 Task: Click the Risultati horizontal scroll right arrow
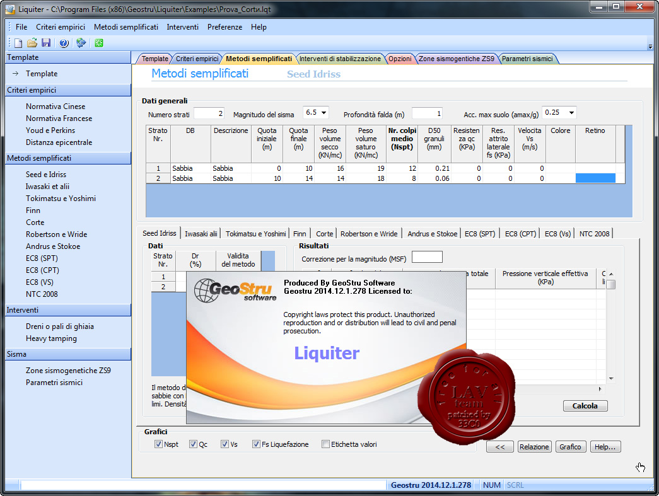point(600,389)
